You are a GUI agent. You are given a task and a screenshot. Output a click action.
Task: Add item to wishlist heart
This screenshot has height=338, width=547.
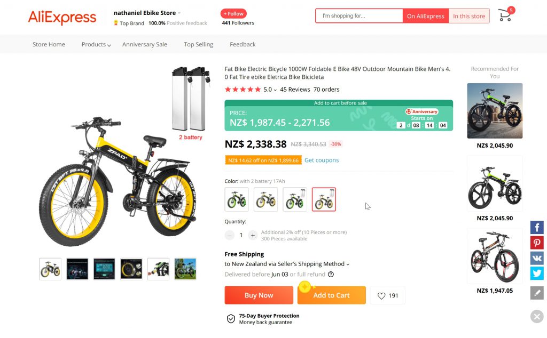tap(387, 295)
